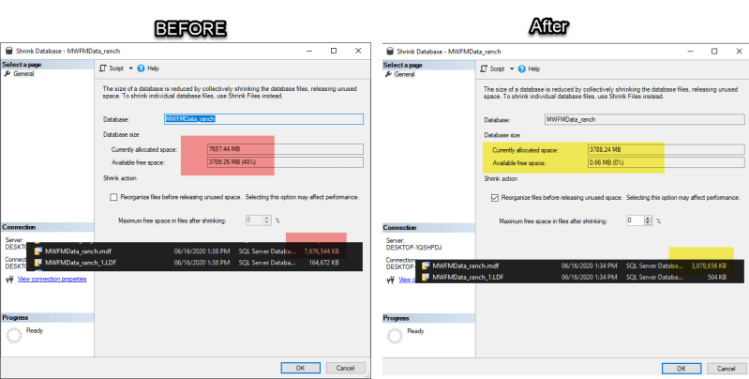Click OK in the BEFORE window
This screenshot has width=749, height=379.
pyautogui.click(x=301, y=368)
